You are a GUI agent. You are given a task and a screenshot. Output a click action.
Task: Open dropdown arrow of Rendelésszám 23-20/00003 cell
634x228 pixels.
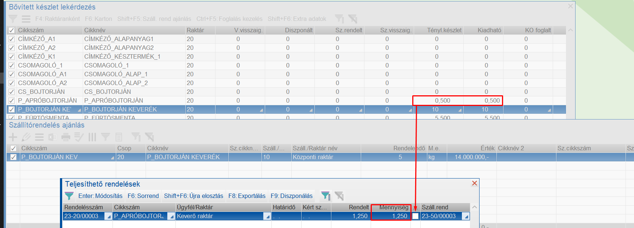(108, 217)
